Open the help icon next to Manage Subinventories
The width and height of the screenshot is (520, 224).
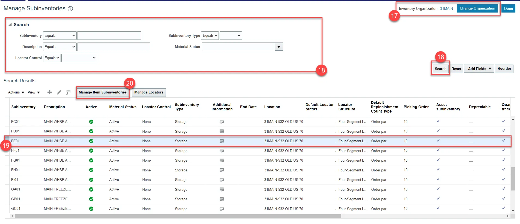pos(70,9)
